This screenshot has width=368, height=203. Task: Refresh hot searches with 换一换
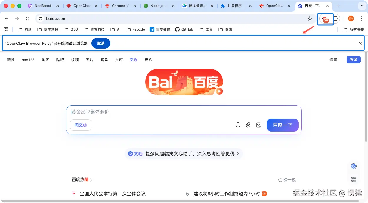coord(287,180)
